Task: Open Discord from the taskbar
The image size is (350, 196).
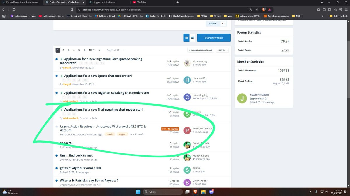Action: (x=211, y=192)
